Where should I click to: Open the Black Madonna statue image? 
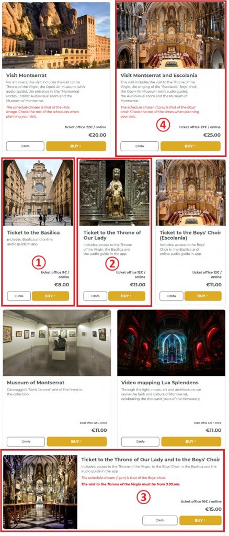[115, 193]
